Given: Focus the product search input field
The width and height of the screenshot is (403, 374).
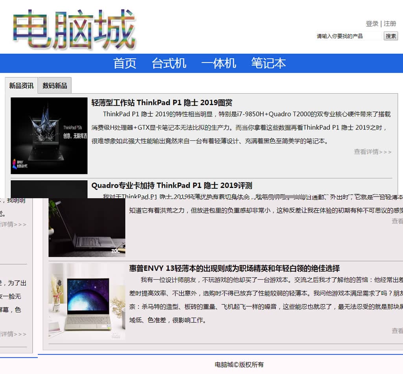Looking at the screenshot, I should click(349, 36).
